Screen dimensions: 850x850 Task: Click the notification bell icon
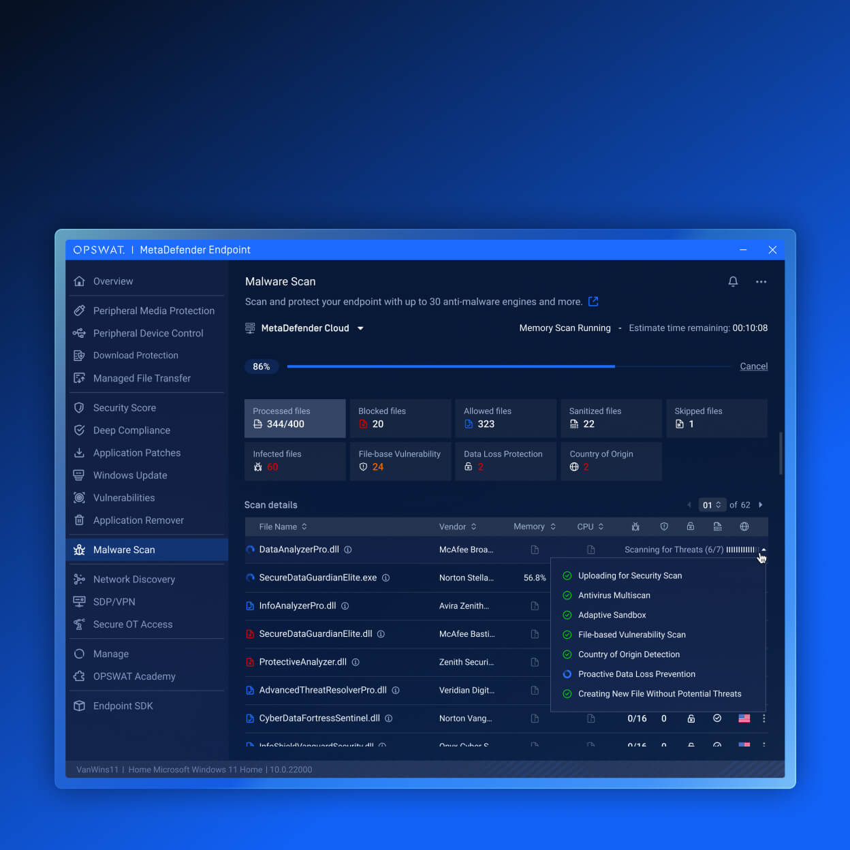tap(733, 282)
